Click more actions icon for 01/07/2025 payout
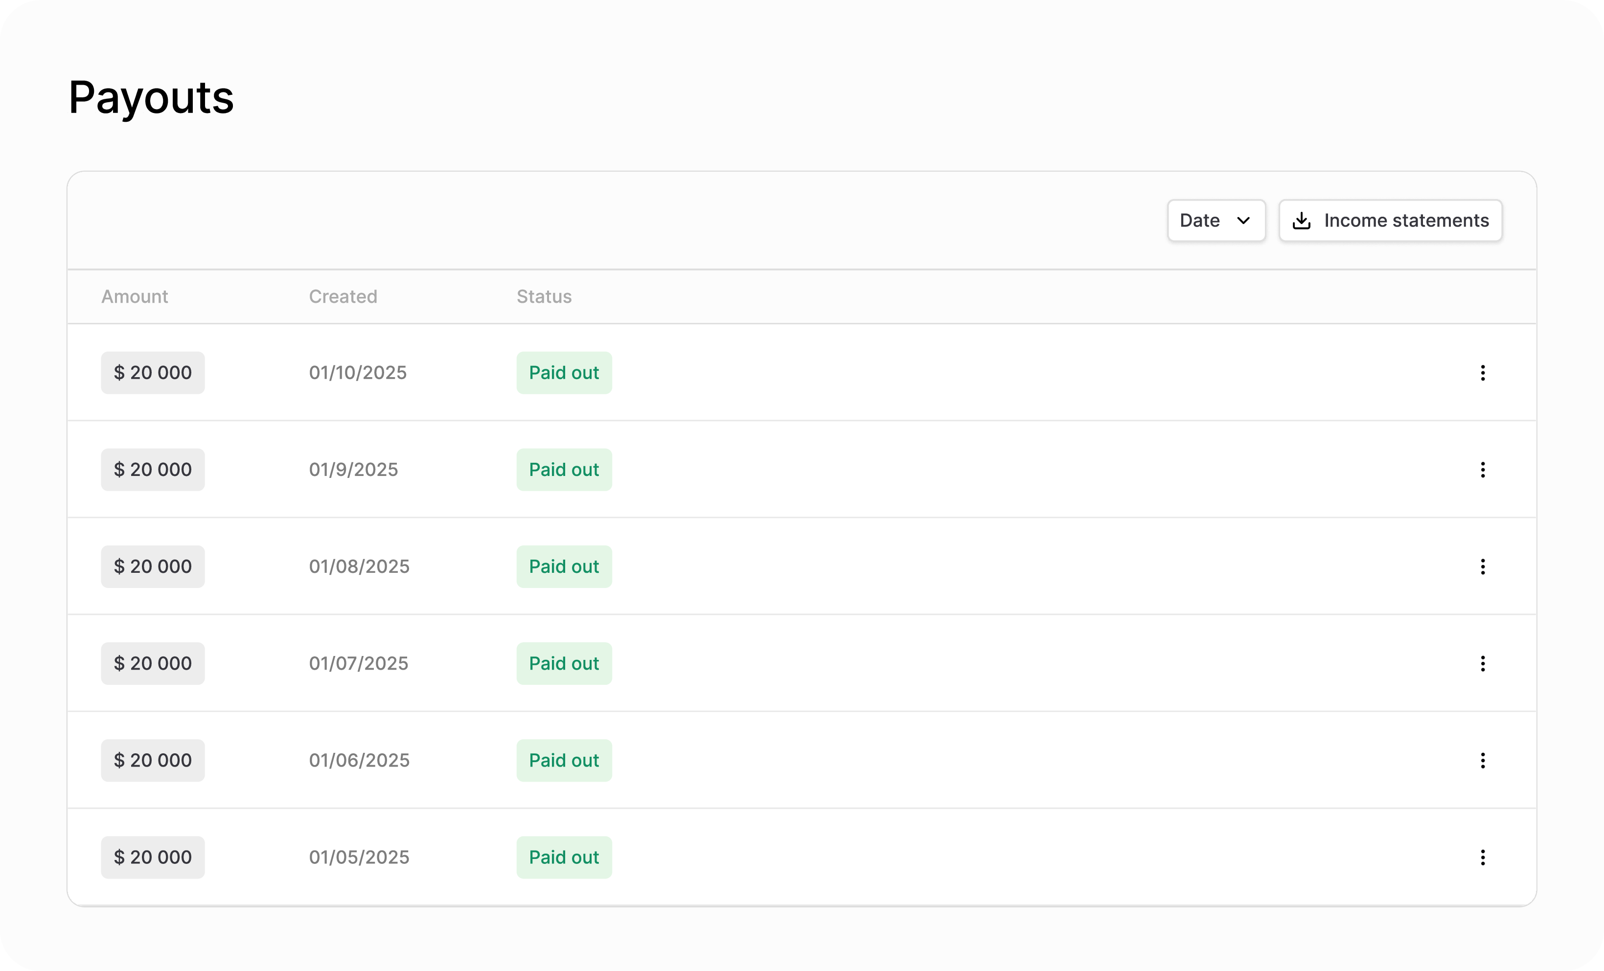 pos(1482,664)
